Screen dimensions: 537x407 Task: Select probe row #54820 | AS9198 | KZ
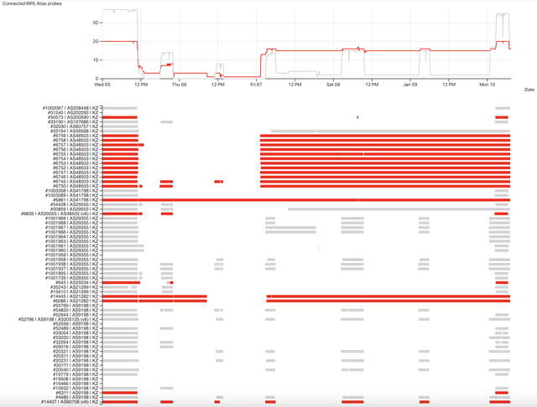pos(76,310)
